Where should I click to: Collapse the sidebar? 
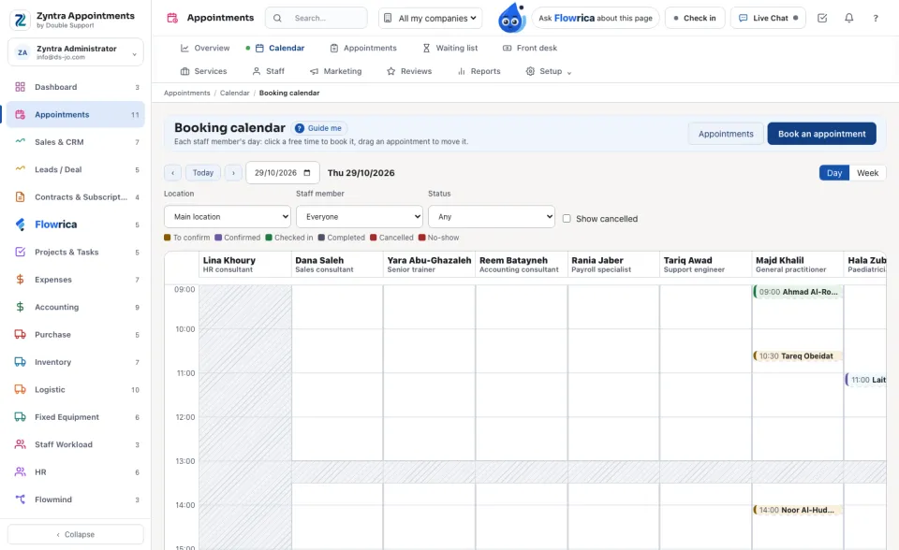click(x=76, y=534)
